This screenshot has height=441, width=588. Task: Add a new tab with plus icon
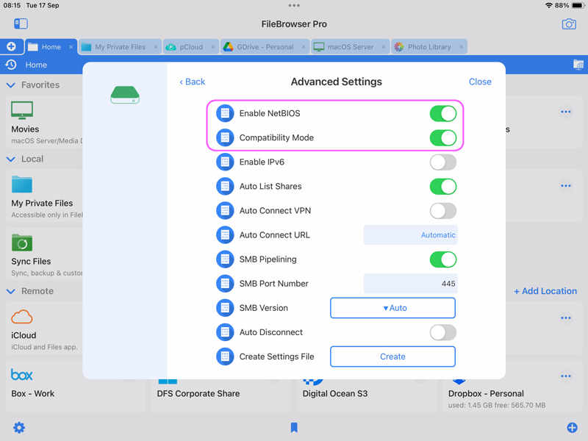point(11,46)
